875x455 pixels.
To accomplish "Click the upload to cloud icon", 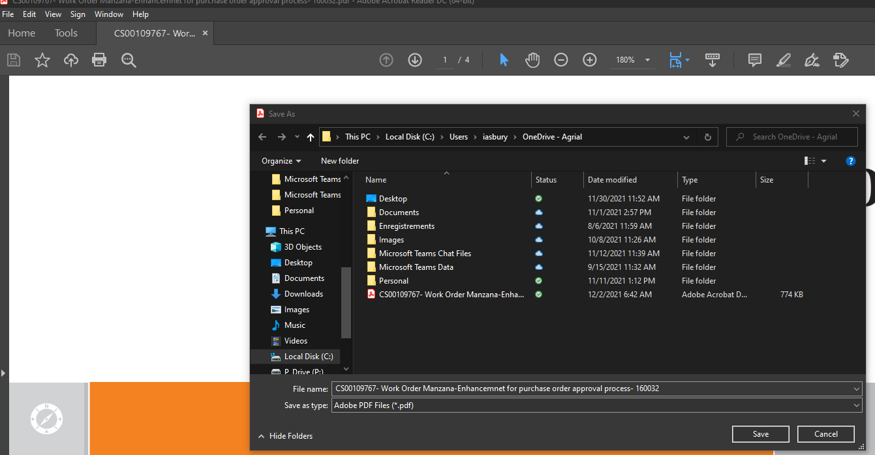I will 71,60.
